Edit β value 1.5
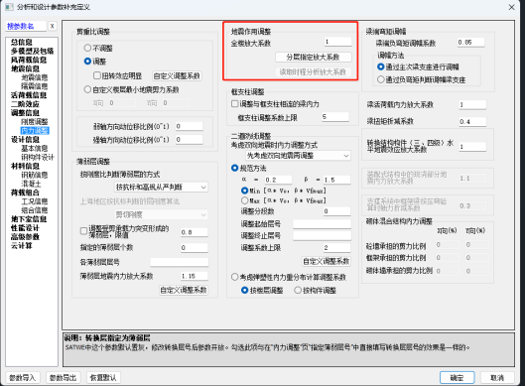 click(x=336, y=180)
